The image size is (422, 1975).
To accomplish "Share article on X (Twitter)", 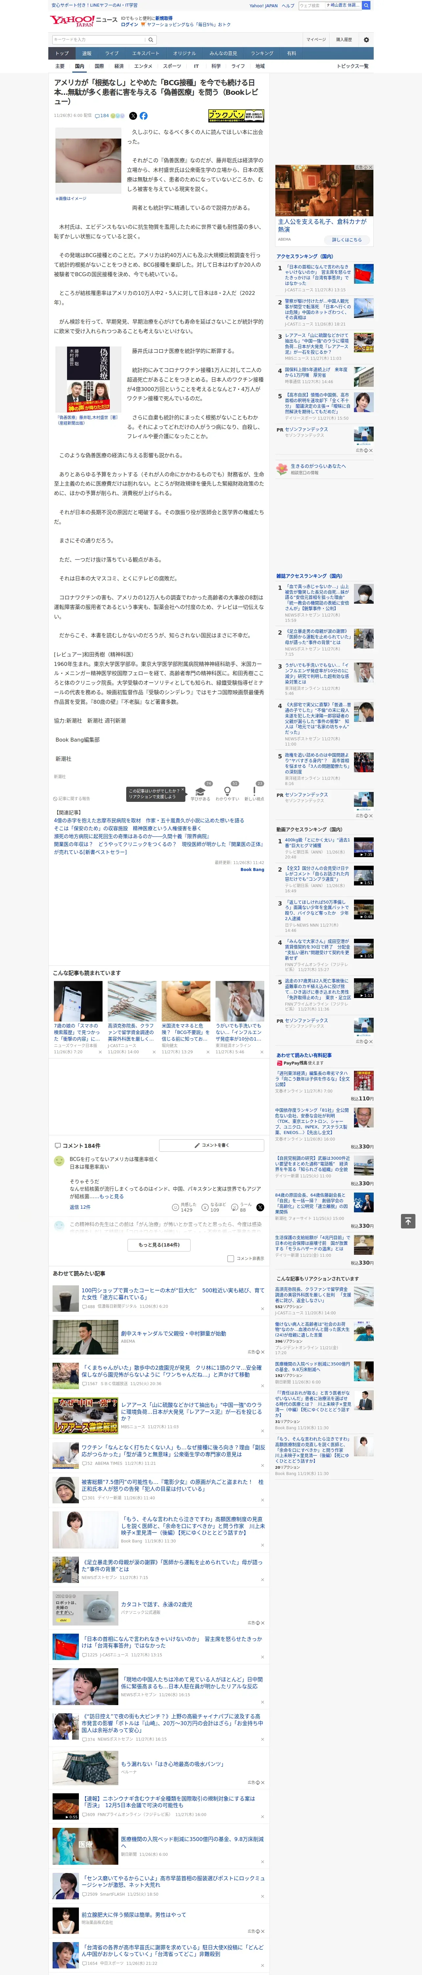I will (133, 116).
